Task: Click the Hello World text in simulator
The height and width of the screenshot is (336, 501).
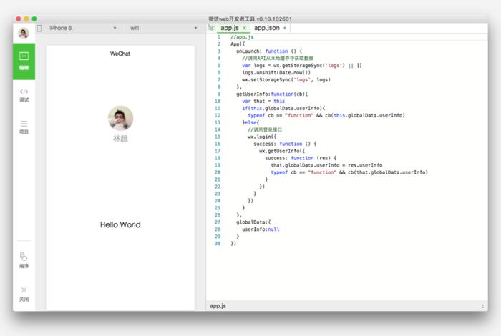Action: tap(120, 224)
